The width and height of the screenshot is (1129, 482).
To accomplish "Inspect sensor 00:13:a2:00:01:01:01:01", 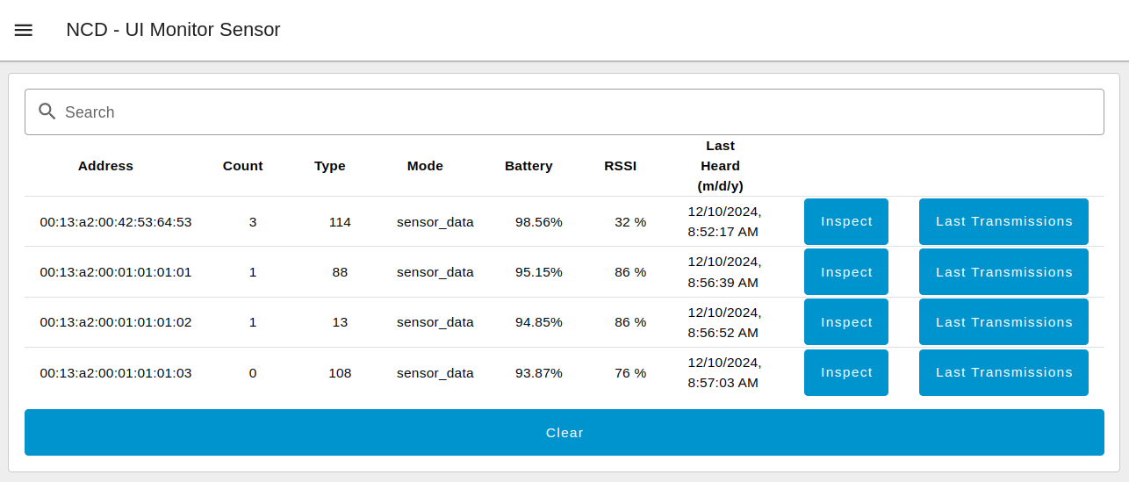I will click(846, 272).
